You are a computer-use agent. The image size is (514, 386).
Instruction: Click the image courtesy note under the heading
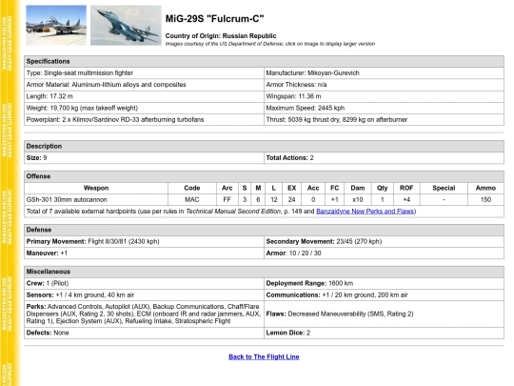click(x=270, y=44)
